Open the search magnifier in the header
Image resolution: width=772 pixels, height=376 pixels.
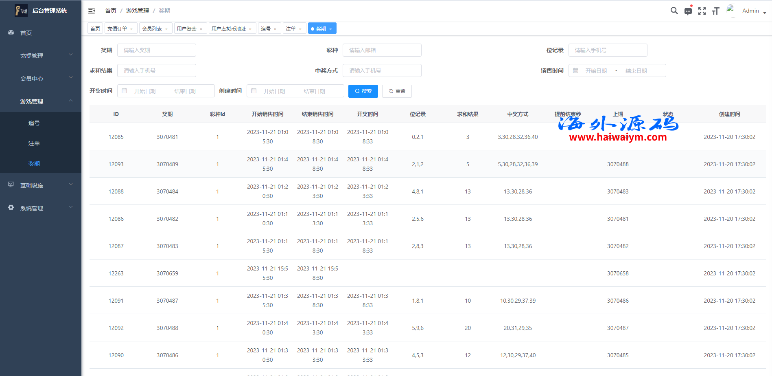pyautogui.click(x=674, y=11)
